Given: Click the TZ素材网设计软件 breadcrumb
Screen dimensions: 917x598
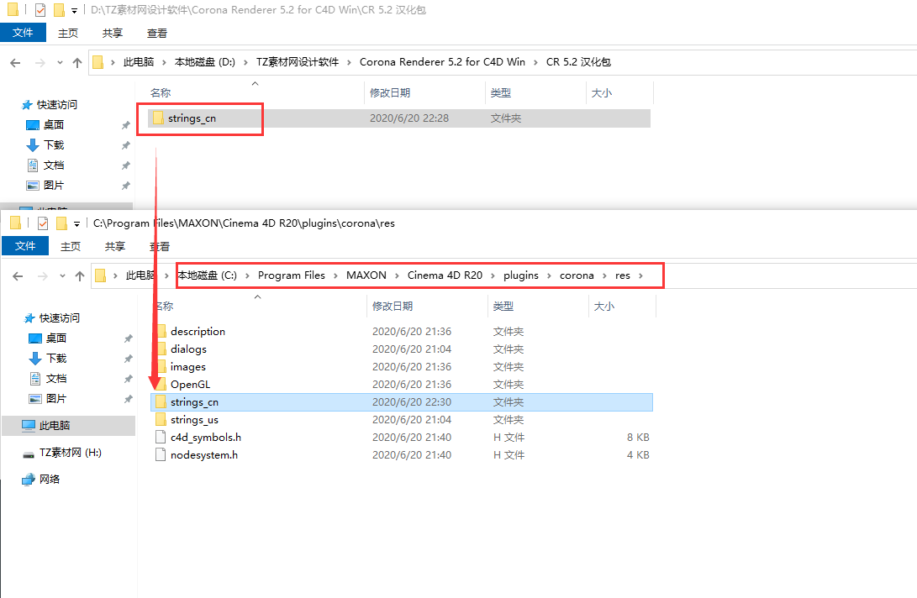Looking at the screenshot, I should pos(297,62).
